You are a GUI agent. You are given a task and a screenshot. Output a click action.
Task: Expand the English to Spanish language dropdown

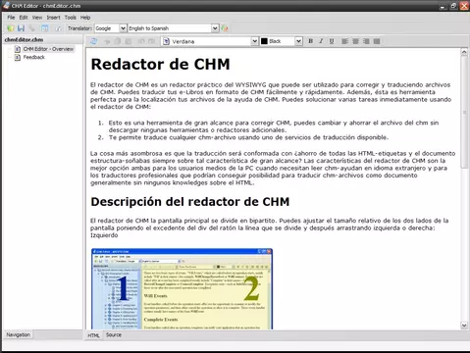point(174,28)
